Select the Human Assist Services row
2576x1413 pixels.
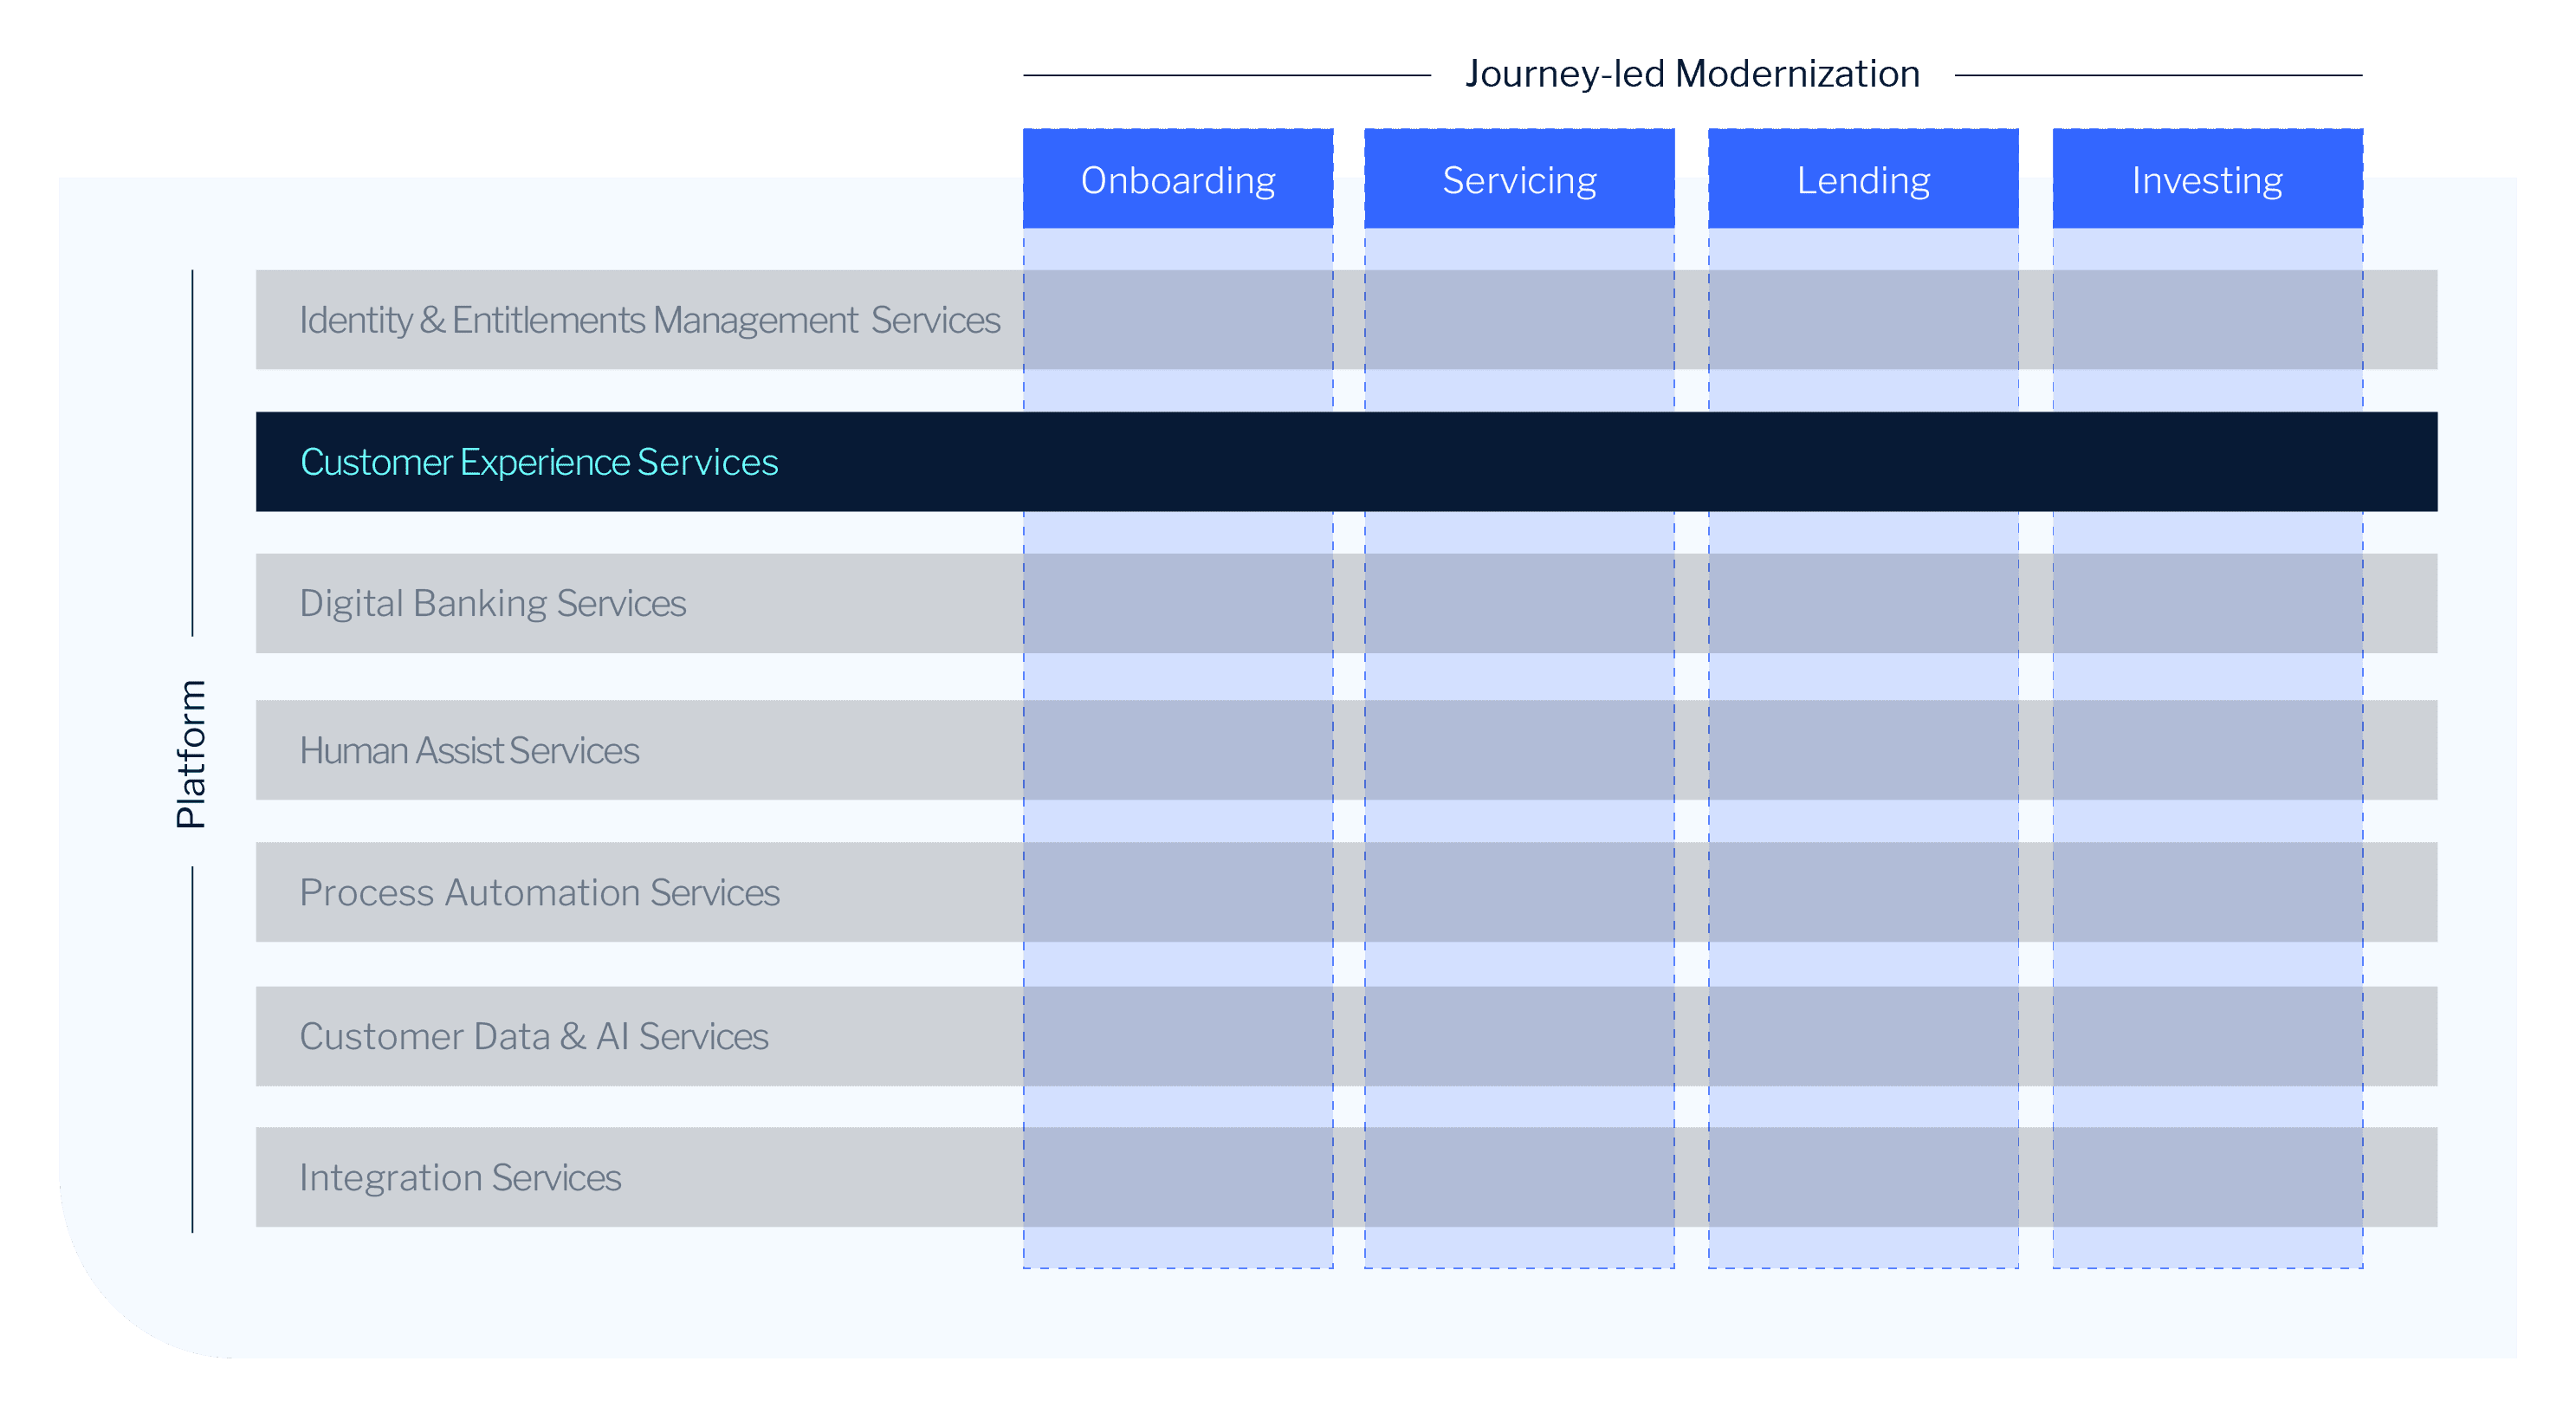[x=469, y=750]
